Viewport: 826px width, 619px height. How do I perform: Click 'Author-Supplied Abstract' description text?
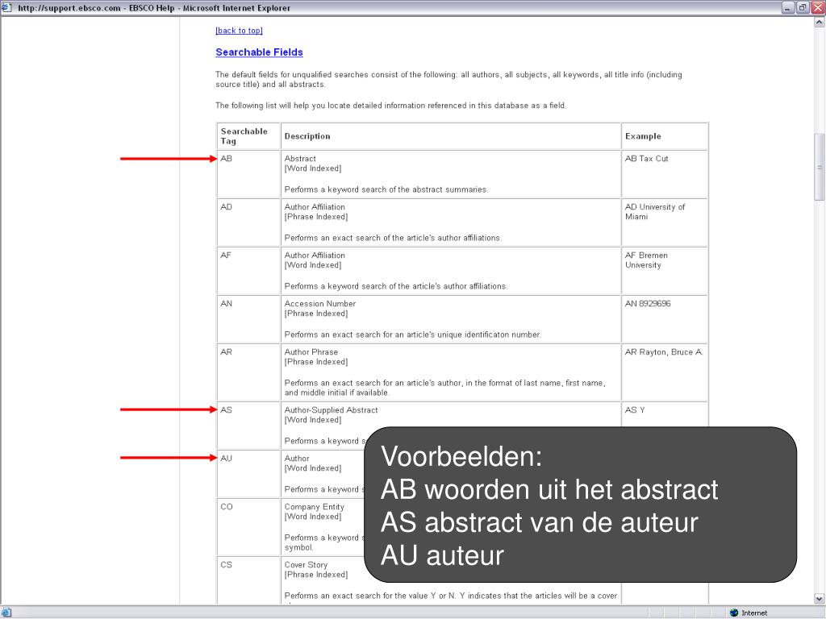pos(331,410)
